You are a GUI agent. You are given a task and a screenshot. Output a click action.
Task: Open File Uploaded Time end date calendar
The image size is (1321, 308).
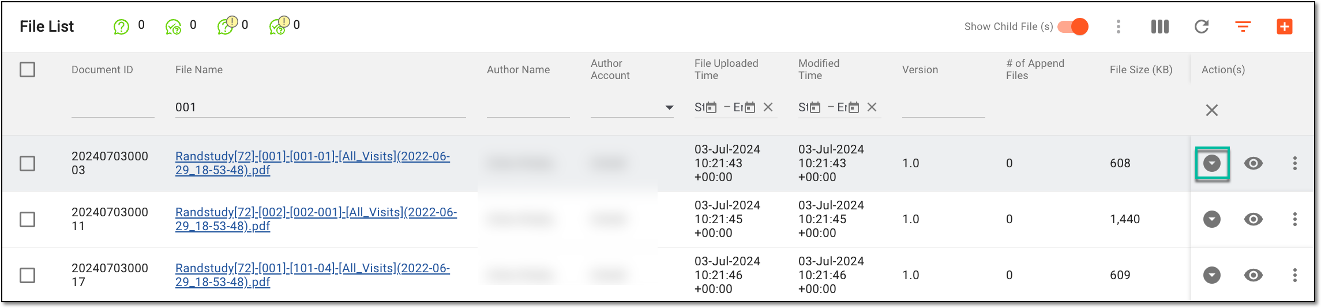749,107
